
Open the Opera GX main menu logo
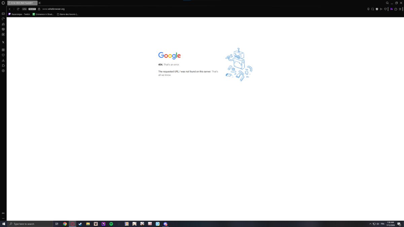click(3, 3)
